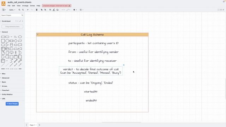Viewport: 226px width, 127px height.
Task: Click the fill color bucket icon
Action: 50,10
